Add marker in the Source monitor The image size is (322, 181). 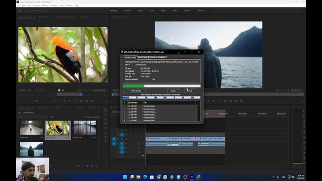(x=37, y=101)
